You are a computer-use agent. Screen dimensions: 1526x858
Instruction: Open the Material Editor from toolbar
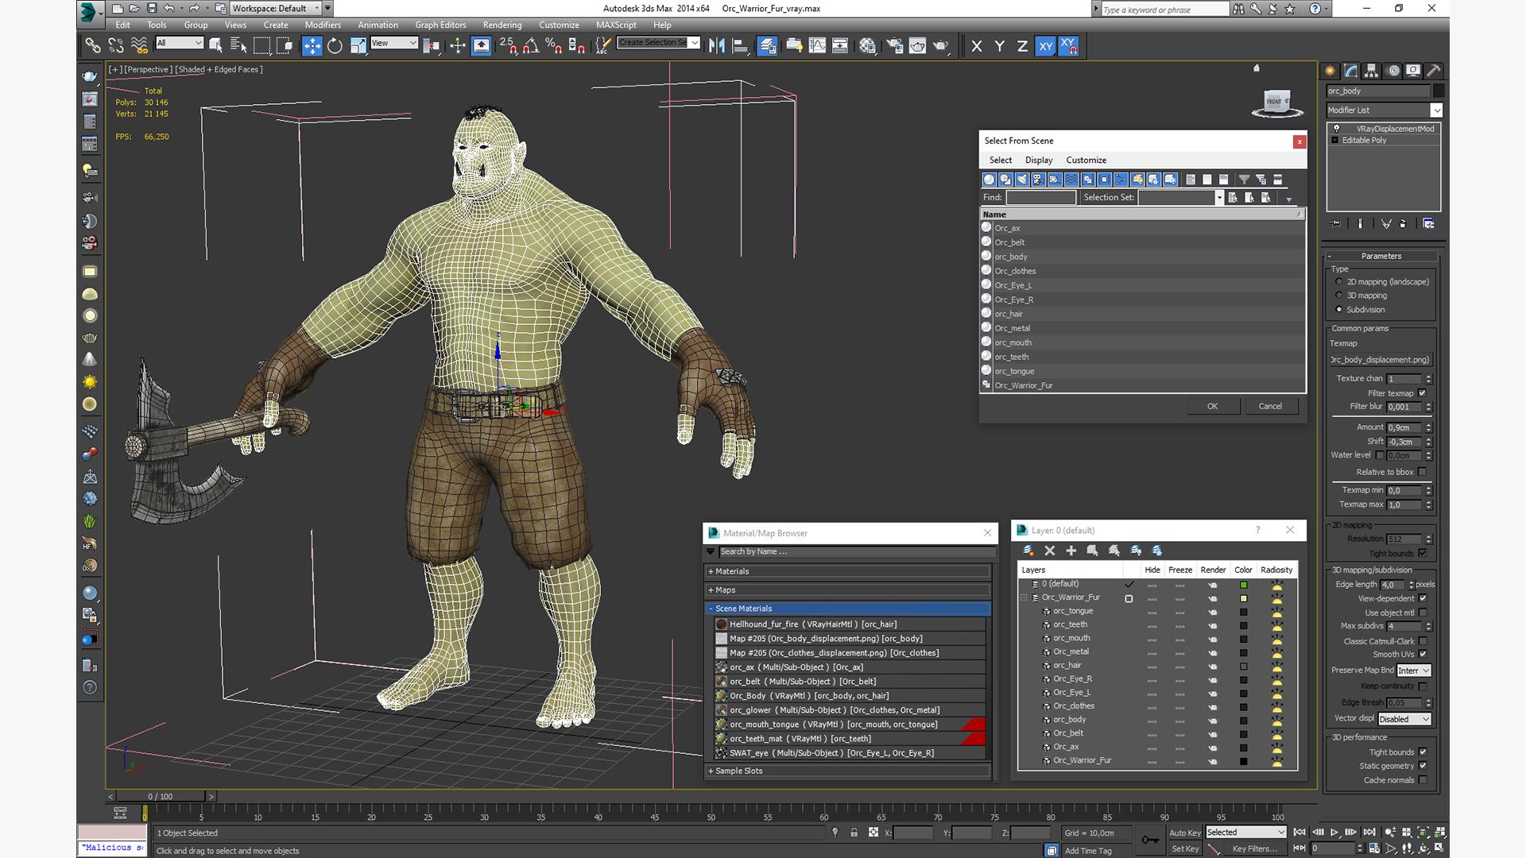coord(868,46)
